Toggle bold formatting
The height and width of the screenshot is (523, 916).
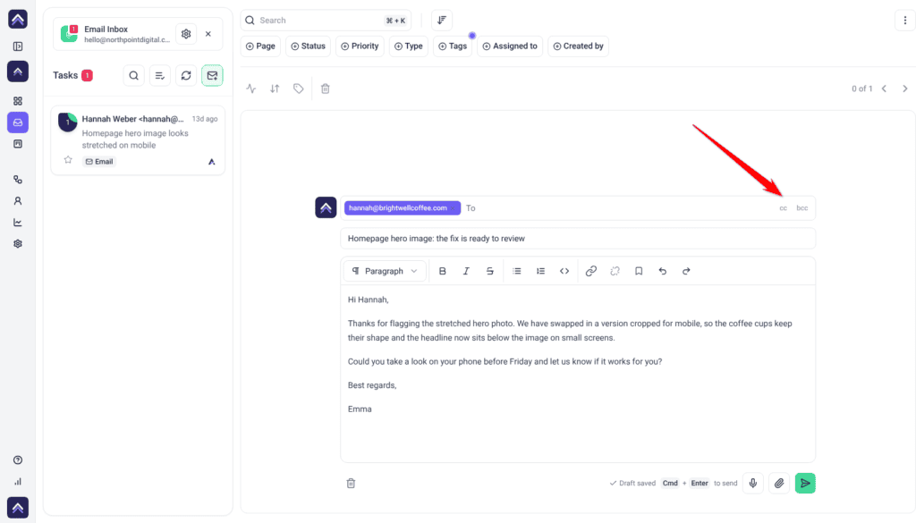[442, 271]
